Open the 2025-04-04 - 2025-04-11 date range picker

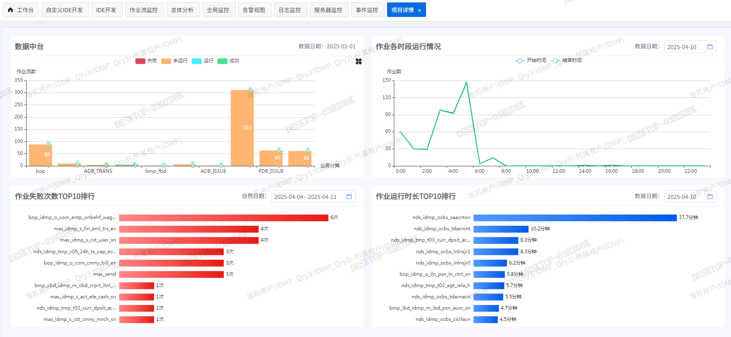(x=313, y=196)
